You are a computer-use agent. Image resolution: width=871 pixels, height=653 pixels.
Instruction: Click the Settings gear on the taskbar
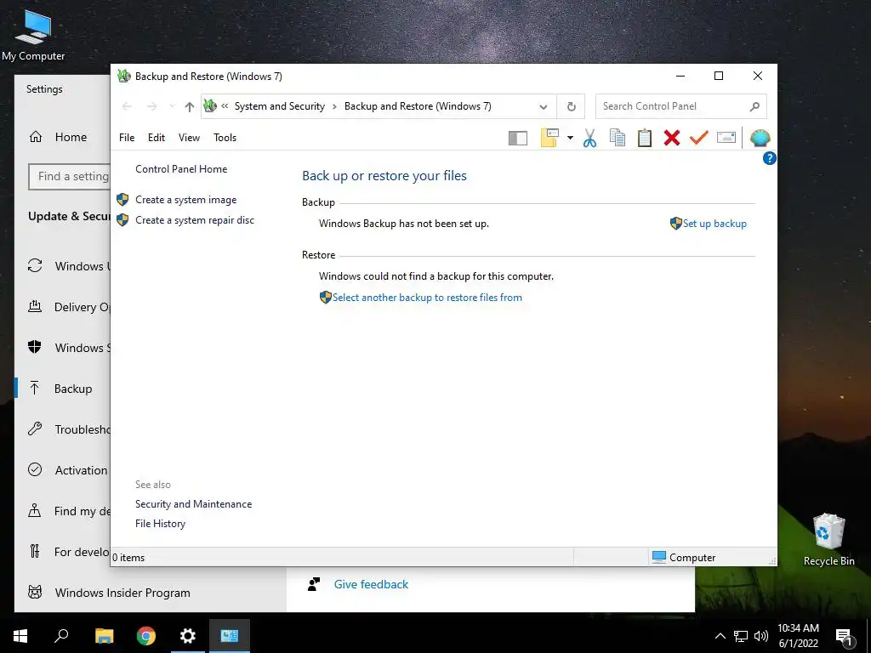(188, 636)
